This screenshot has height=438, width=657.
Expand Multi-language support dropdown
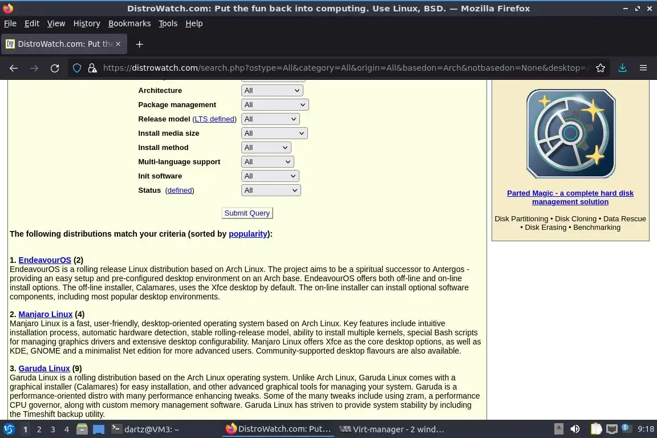point(267,162)
